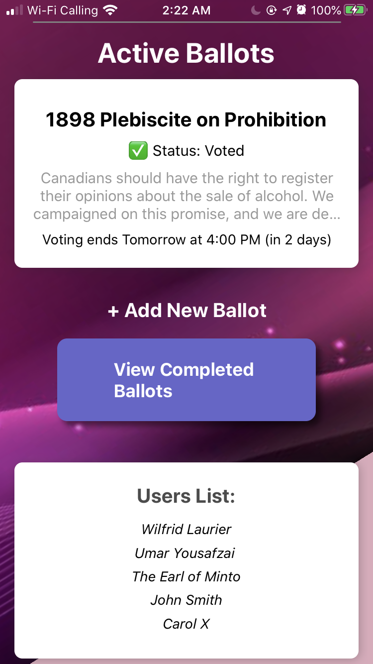This screenshot has width=373, height=664.
Task: Open View Completed Ballots
Action: (x=186, y=380)
